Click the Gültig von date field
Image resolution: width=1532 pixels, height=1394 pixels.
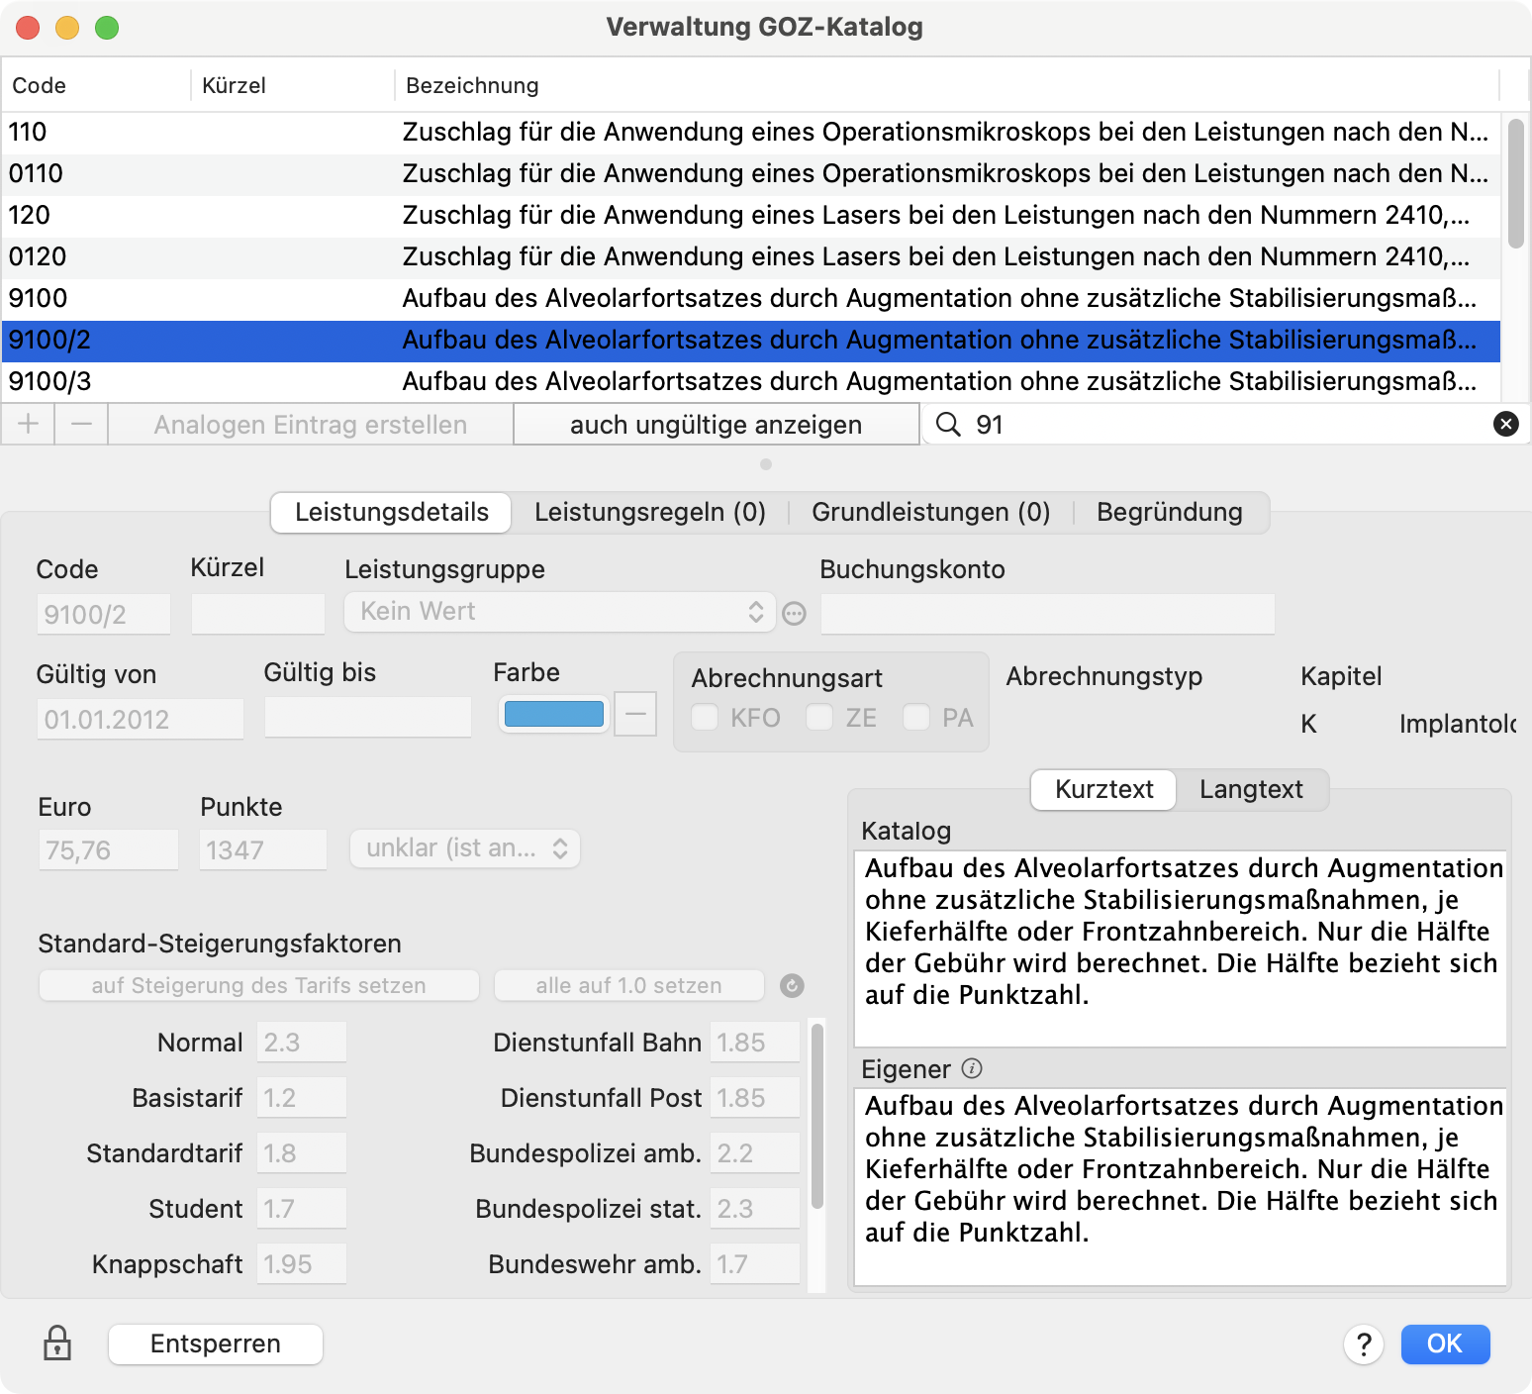pos(141,720)
